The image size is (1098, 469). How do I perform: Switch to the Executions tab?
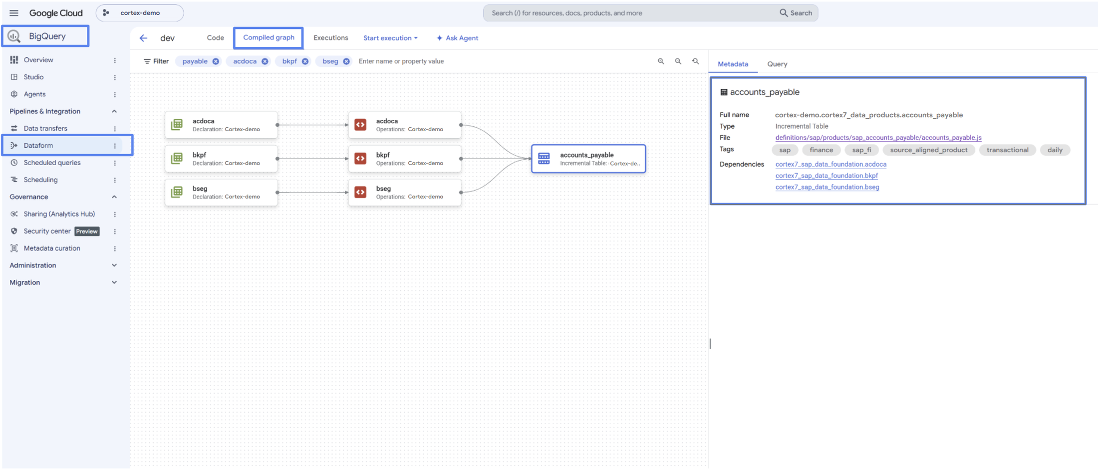pyautogui.click(x=330, y=38)
